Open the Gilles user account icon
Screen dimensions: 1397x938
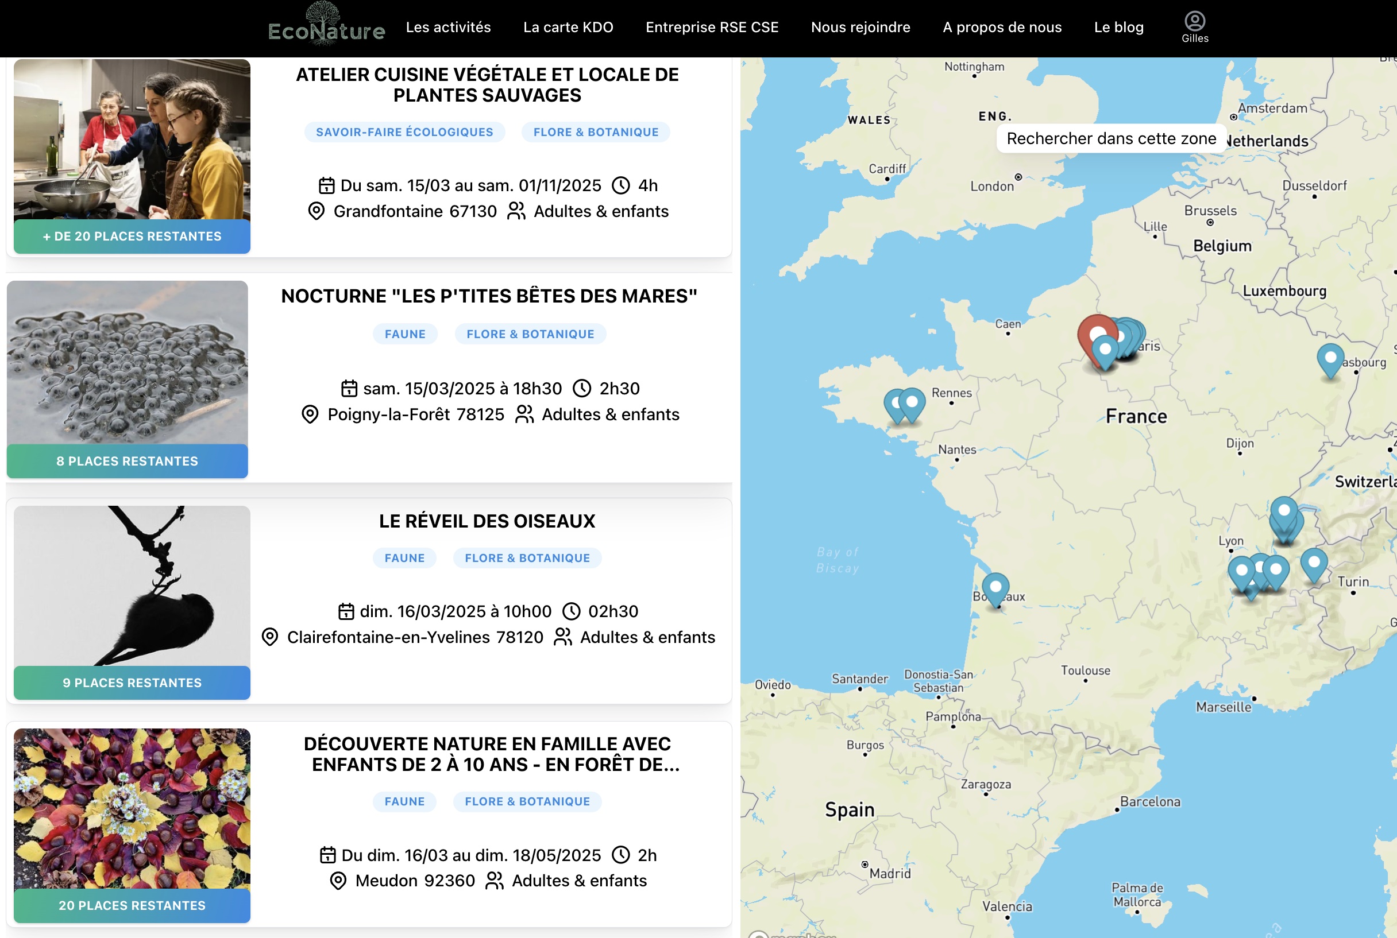(x=1195, y=28)
